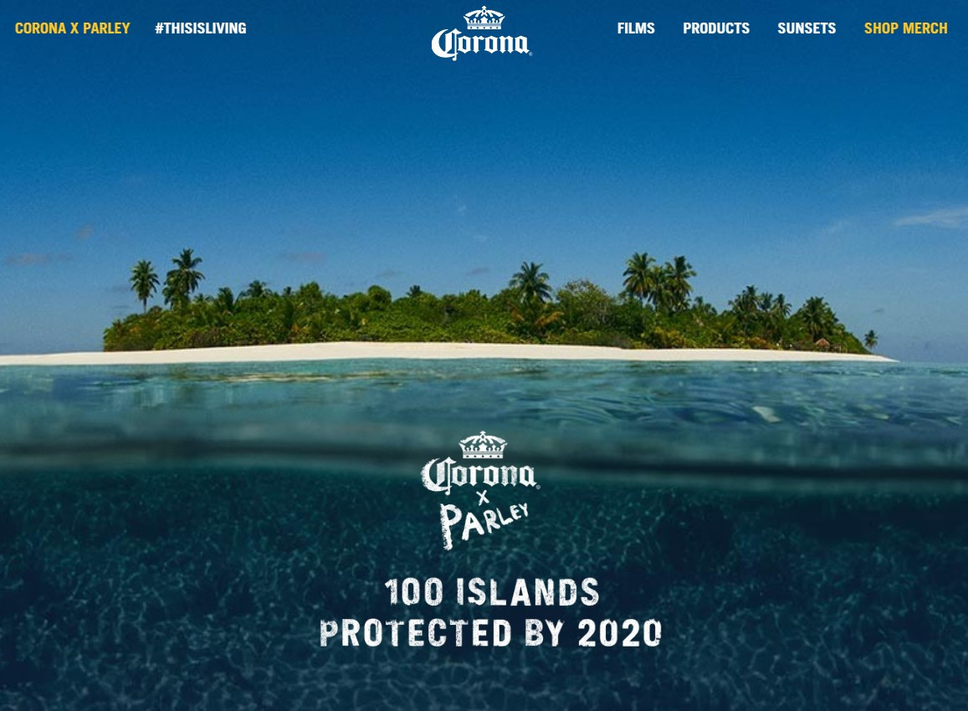
Task: Click the white sand beach in hero photo
Action: pos(444,352)
